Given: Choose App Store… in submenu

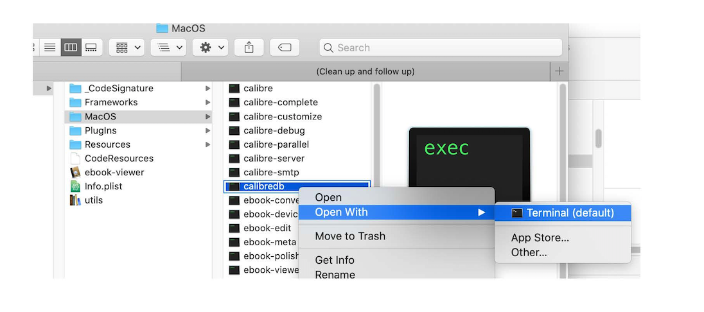Looking at the screenshot, I should click(x=563, y=238).
